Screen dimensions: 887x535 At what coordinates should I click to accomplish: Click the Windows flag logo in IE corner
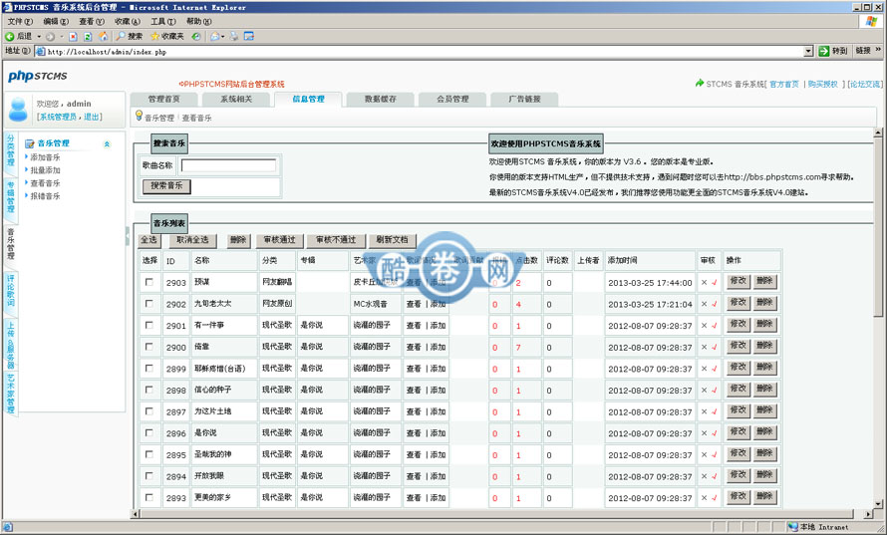872,22
